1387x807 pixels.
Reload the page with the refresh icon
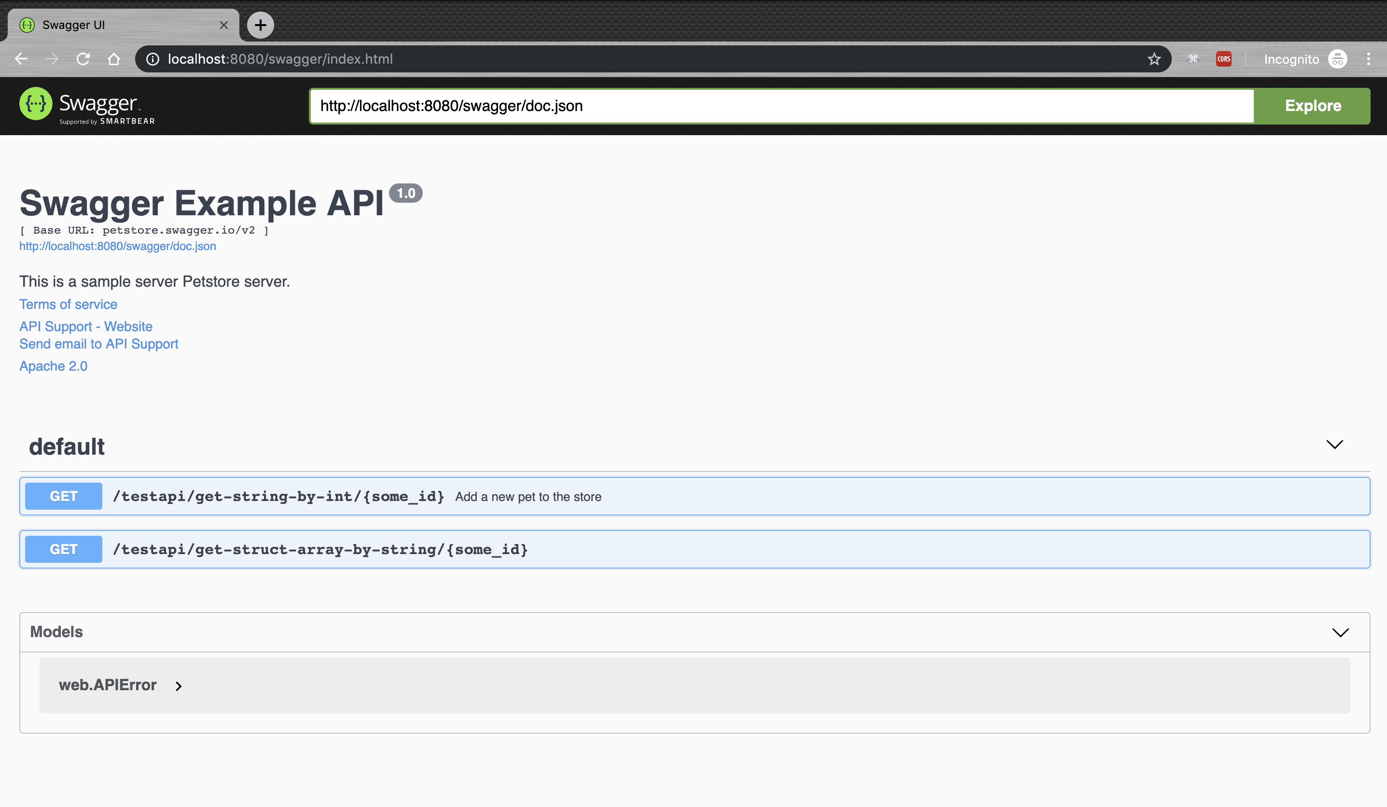pyautogui.click(x=83, y=59)
